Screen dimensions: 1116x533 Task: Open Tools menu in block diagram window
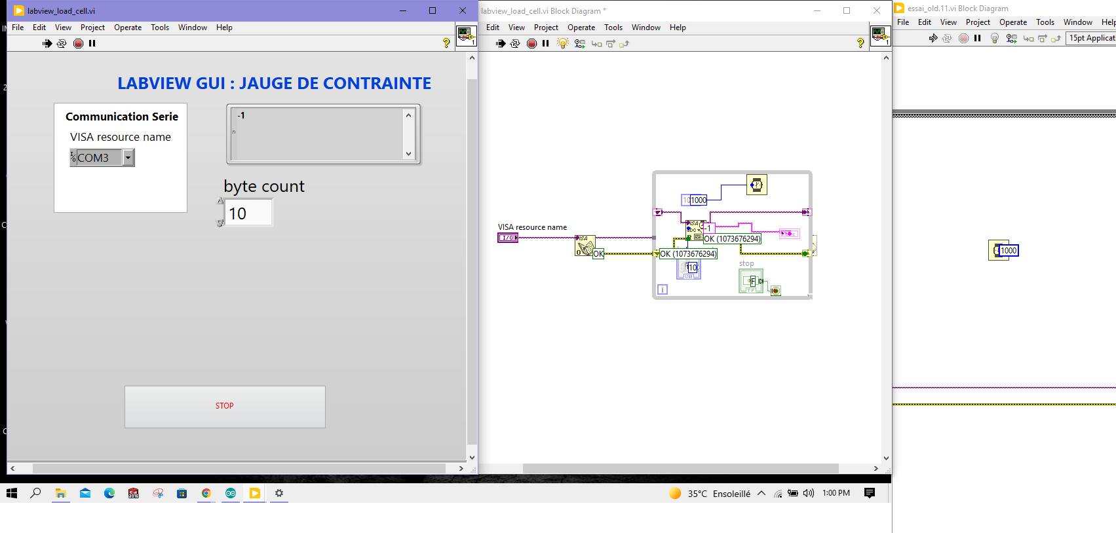tap(613, 28)
